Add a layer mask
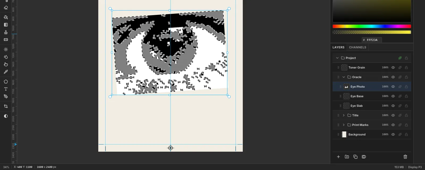The width and height of the screenshot is (425, 170). pyautogui.click(x=364, y=157)
